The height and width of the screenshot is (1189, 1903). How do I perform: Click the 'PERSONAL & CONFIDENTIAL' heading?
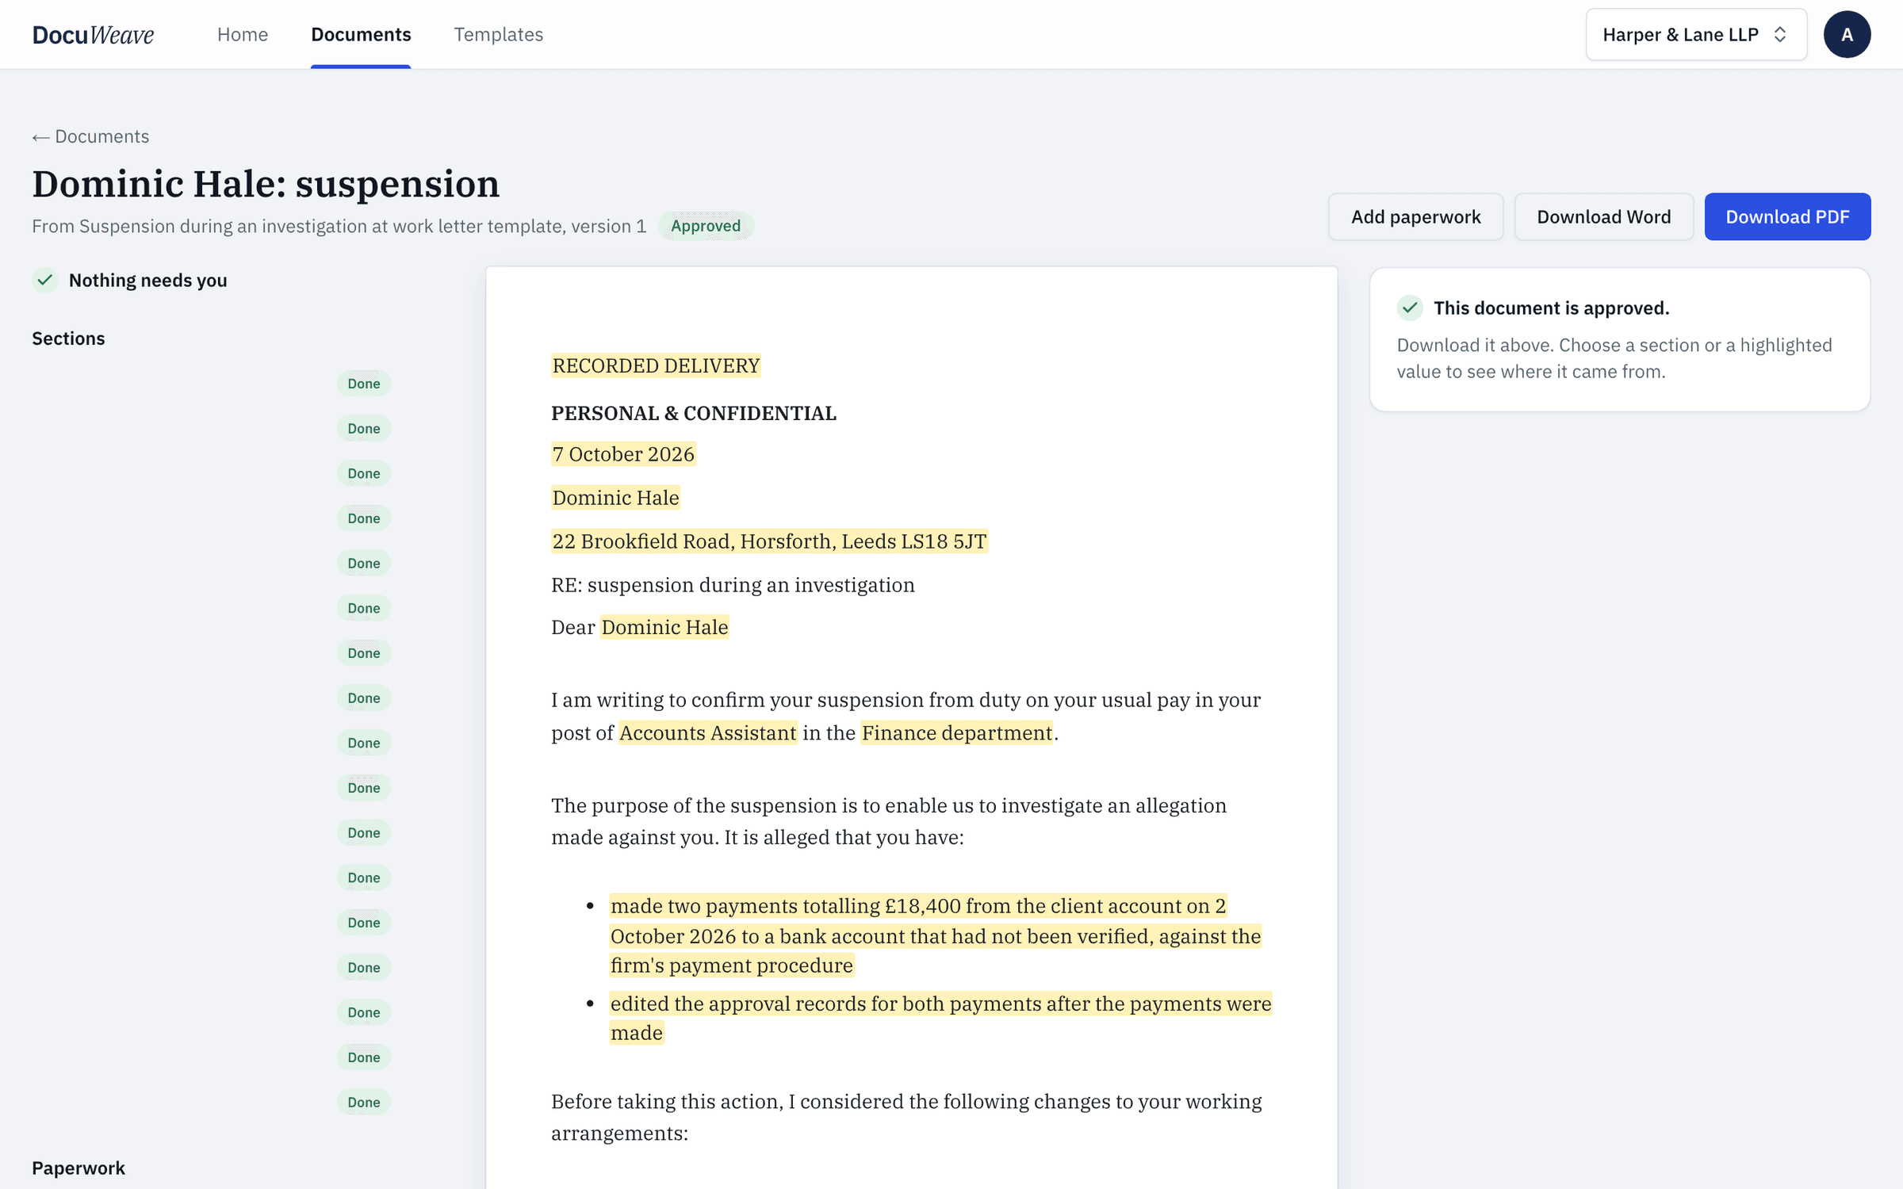click(x=693, y=413)
